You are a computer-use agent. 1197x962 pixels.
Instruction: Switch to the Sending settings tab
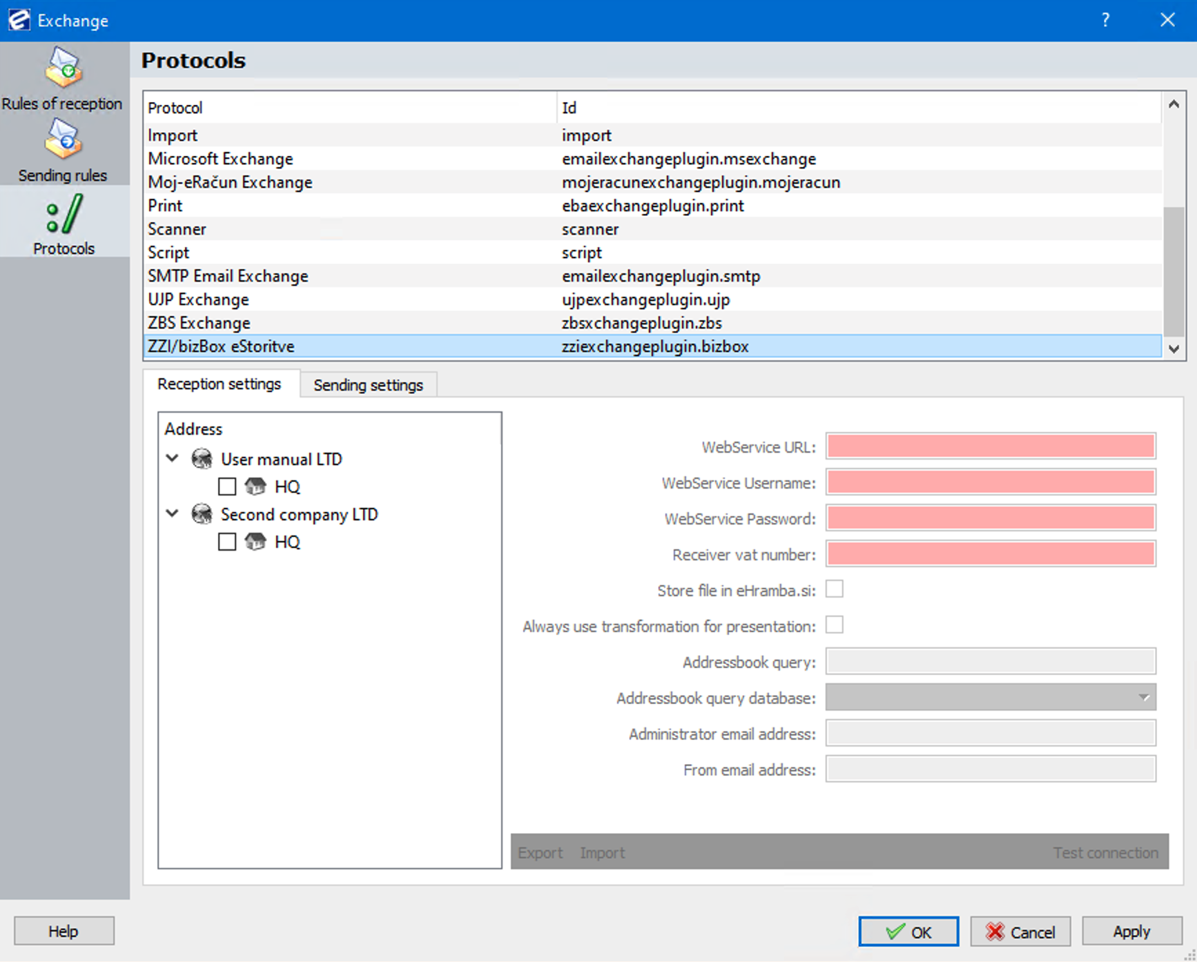tap(368, 385)
